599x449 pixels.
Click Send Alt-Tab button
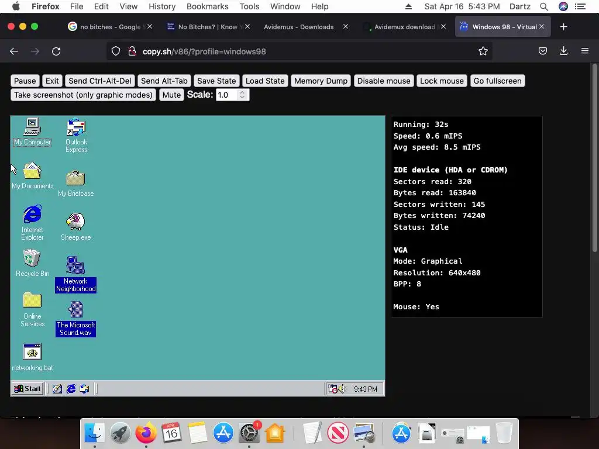point(164,81)
